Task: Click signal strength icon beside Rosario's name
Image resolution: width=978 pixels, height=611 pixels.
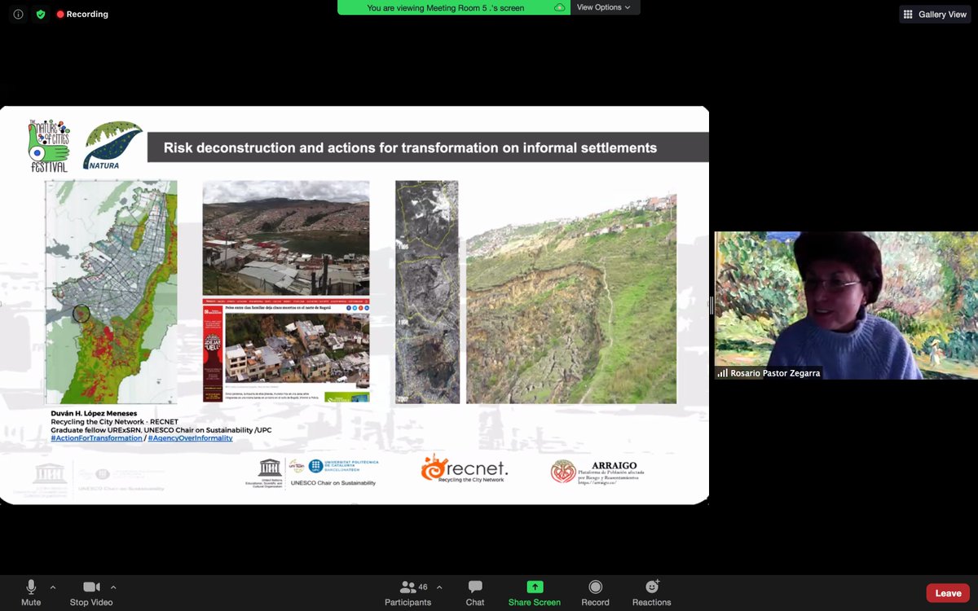Action: (722, 373)
